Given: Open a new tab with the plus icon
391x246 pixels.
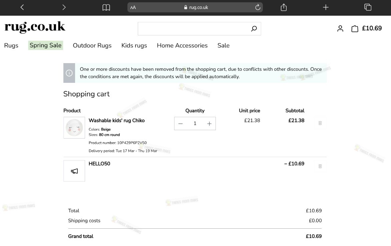Looking at the screenshot, I should (326, 7).
